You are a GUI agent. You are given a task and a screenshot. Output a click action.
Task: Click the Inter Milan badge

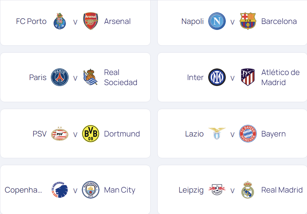point(217,77)
